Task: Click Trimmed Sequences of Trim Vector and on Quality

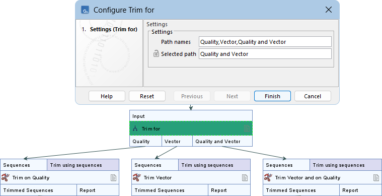Action: [301, 190]
